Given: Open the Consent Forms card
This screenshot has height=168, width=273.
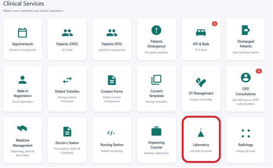Looking at the screenshot, I should (x=112, y=89).
